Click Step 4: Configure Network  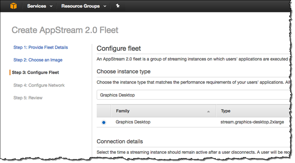coord(39,85)
